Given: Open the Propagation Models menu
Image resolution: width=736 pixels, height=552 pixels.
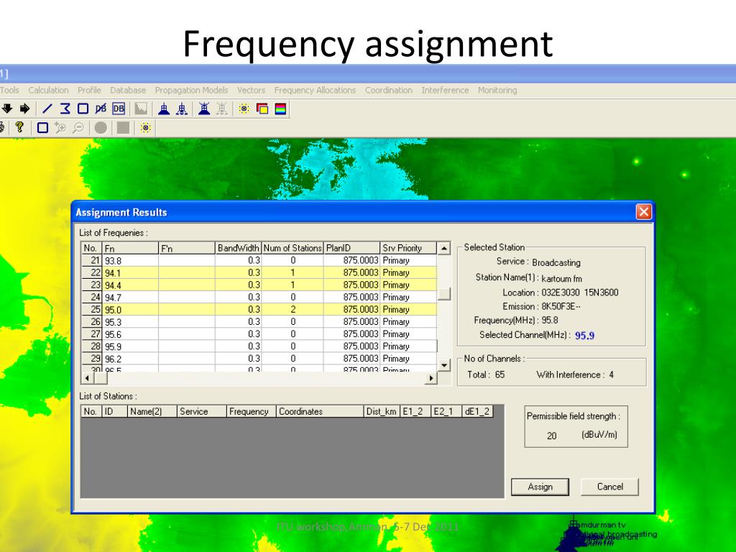Looking at the screenshot, I should pyautogui.click(x=191, y=90).
